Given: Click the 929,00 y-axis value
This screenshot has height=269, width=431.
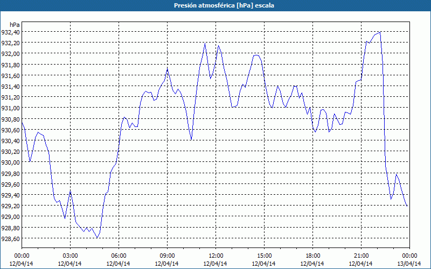Looking at the screenshot, I should coord(10,217).
